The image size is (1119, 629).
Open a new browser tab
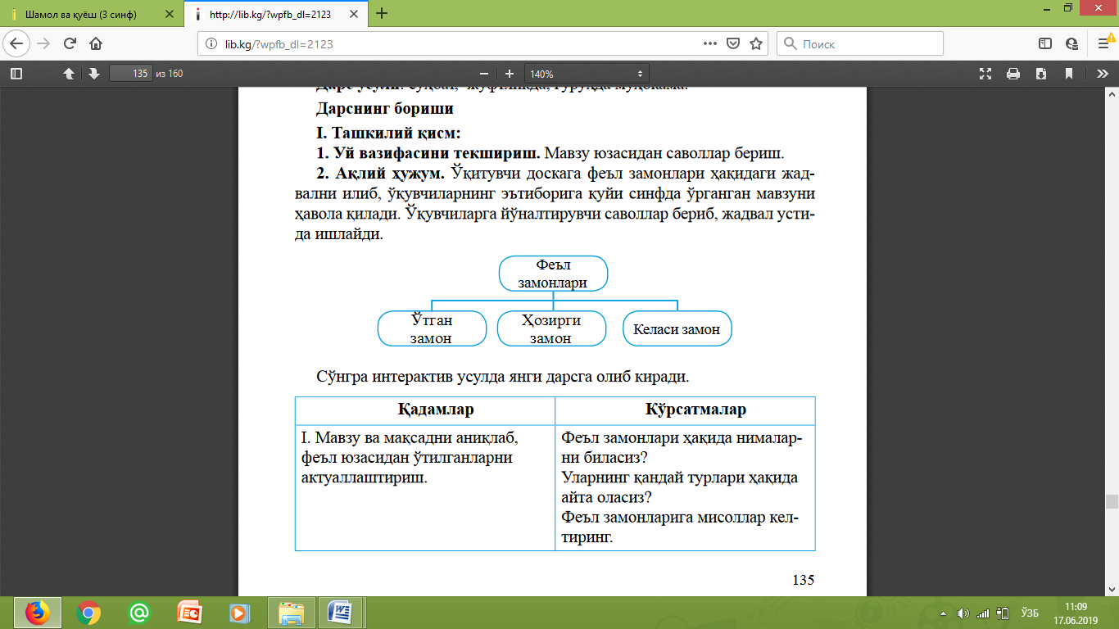[x=381, y=13]
